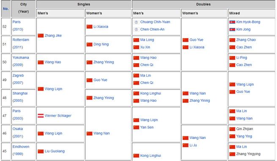Follow the Ding Ning player link
This screenshot has width=277, height=161.
[101, 44]
